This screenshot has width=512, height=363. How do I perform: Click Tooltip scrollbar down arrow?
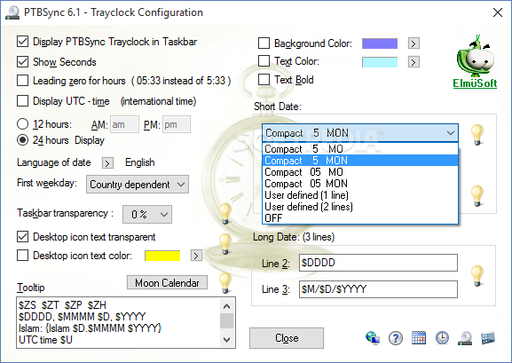[x=226, y=340]
